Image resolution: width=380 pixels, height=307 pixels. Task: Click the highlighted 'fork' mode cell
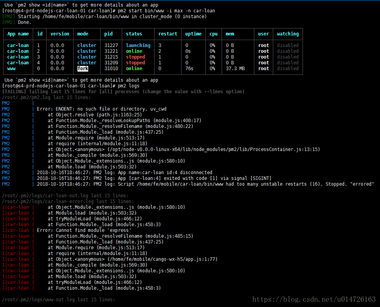click(82, 69)
